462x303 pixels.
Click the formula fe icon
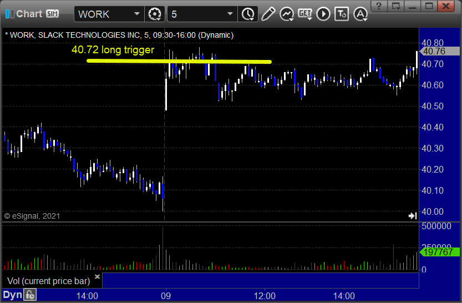click(31, 295)
